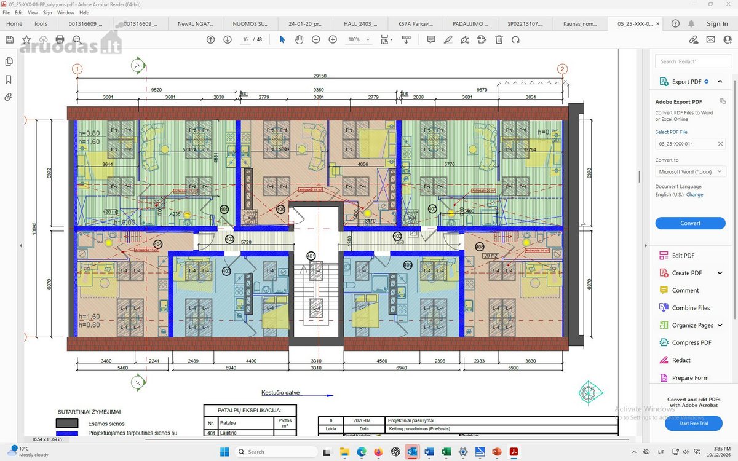Open the Window menu
The height and width of the screenshot is (461, 738).
coord(66,12)
